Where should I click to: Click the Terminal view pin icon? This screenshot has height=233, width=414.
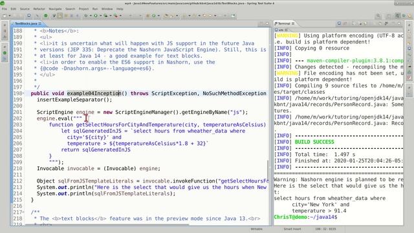pos(386,23)
